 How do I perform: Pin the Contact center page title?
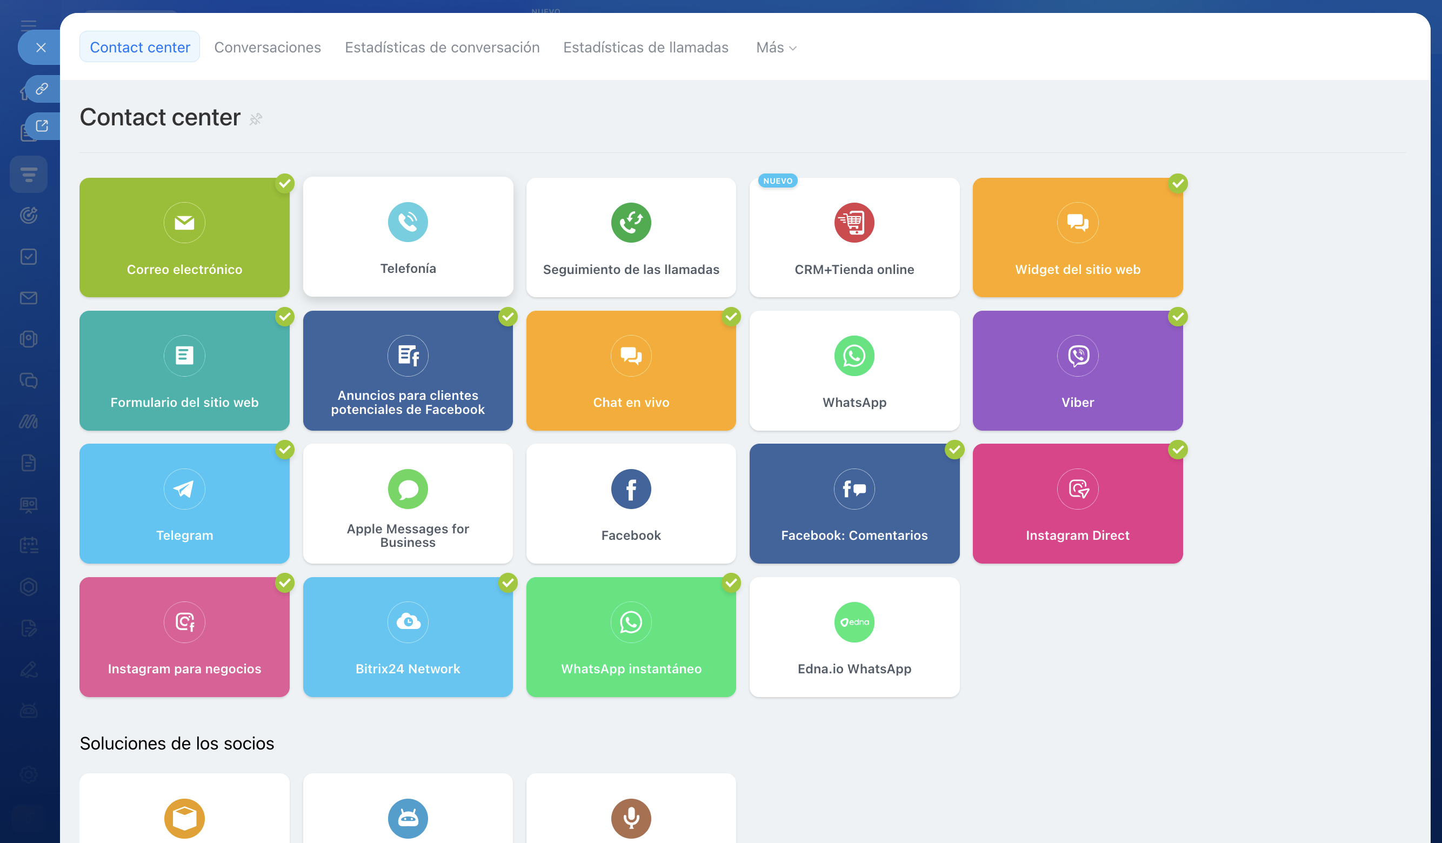pos(256,118)
